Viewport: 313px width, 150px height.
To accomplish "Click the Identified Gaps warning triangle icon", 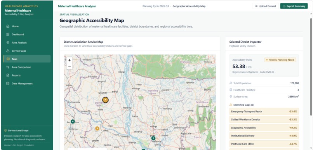I will 231,105.
